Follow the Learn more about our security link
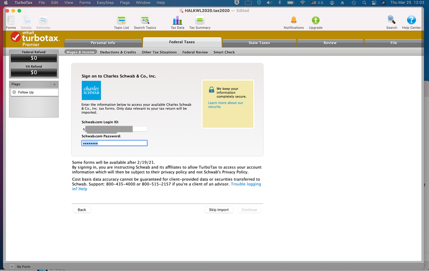This screenshot has width=429, height=271. tap(226, 105)
